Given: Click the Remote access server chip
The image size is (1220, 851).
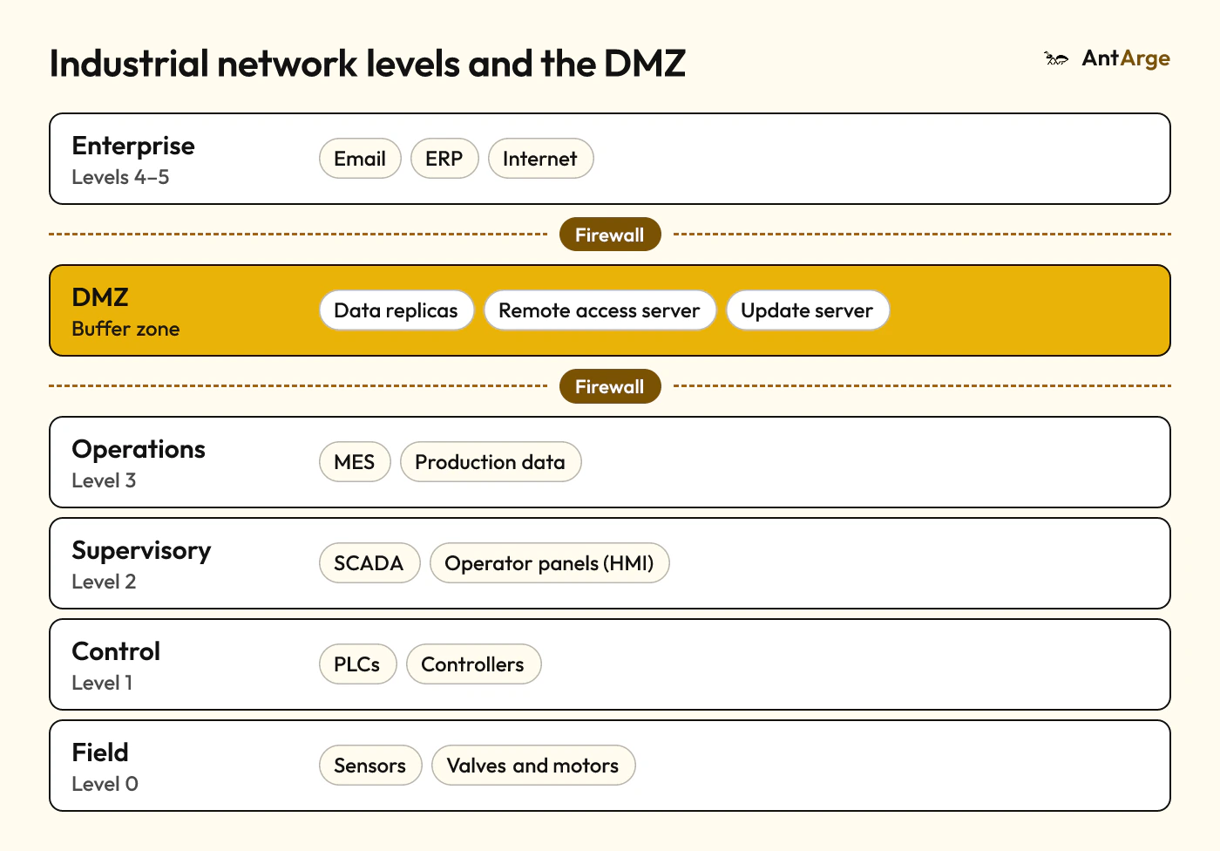Looking at the screenshot, I should coord(600,310).
